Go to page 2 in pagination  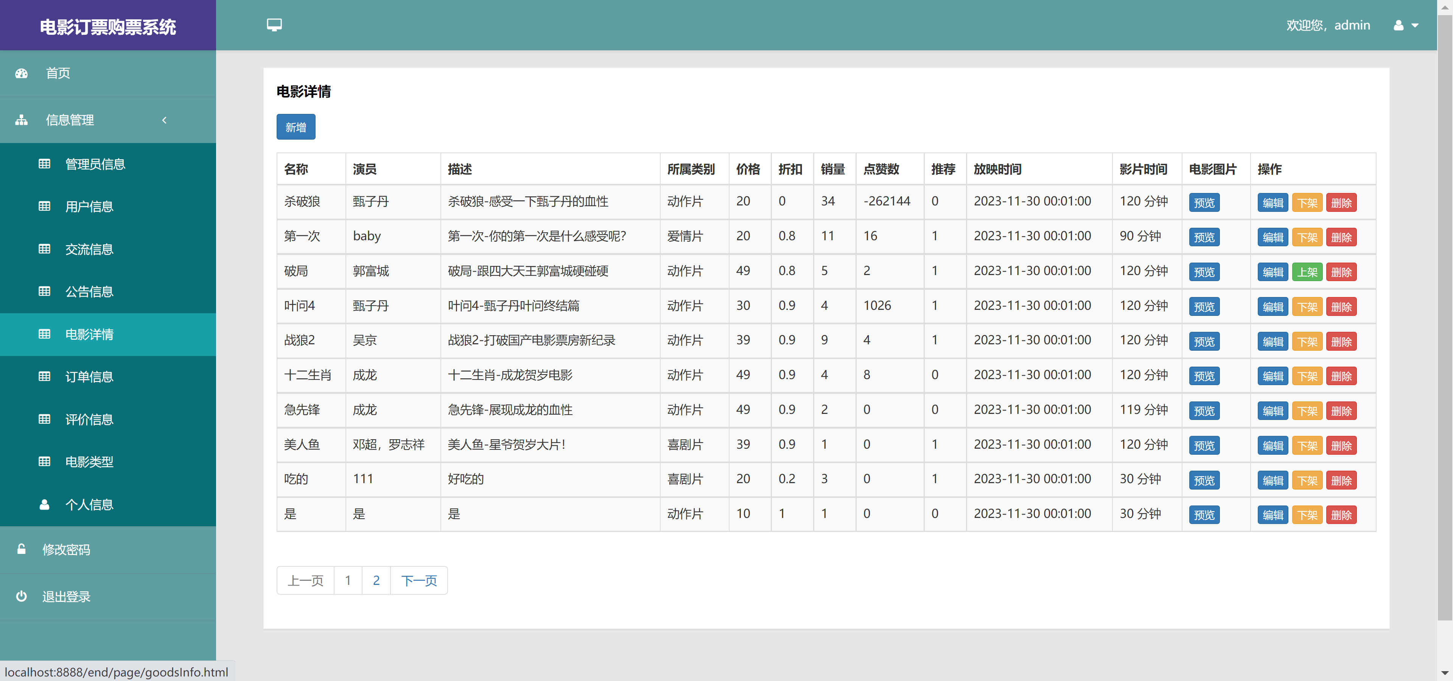376,580
